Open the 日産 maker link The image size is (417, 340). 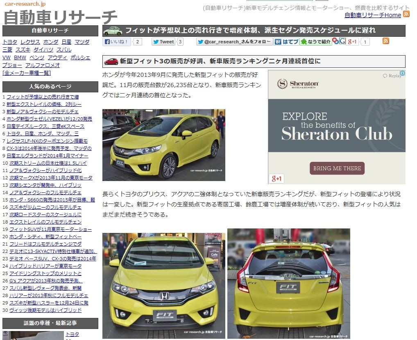66,42
